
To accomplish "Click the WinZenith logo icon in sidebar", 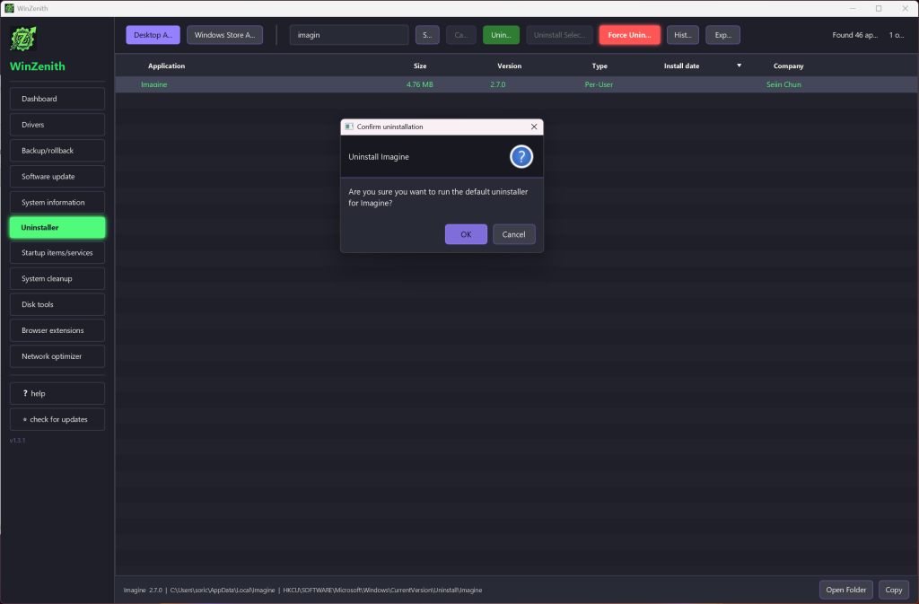I will tap(23, 39).
